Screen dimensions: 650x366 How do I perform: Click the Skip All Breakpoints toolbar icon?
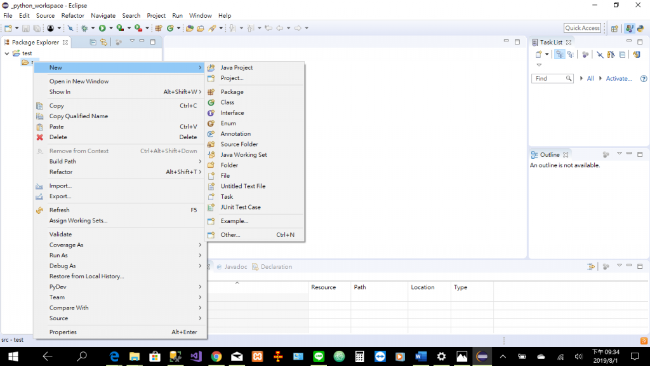pos(70,28)
